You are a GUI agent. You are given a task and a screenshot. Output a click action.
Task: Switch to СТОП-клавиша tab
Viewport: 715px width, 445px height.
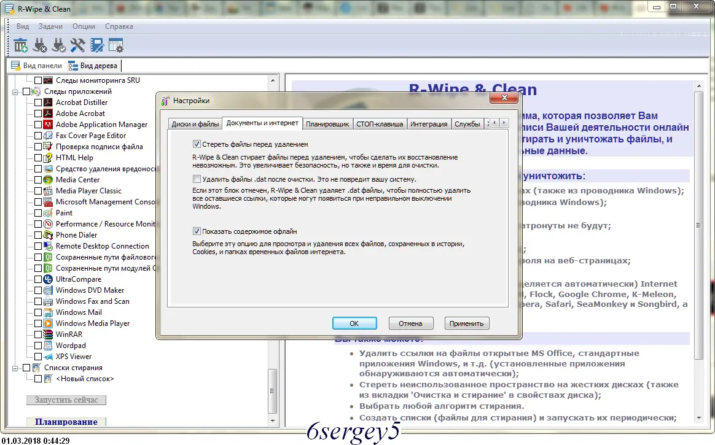(x=380, y=124)
